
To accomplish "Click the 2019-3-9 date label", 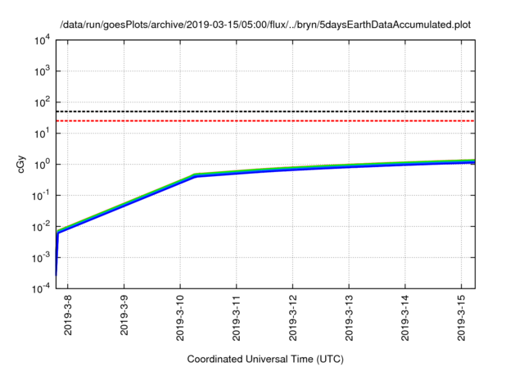I will point(124,315).
